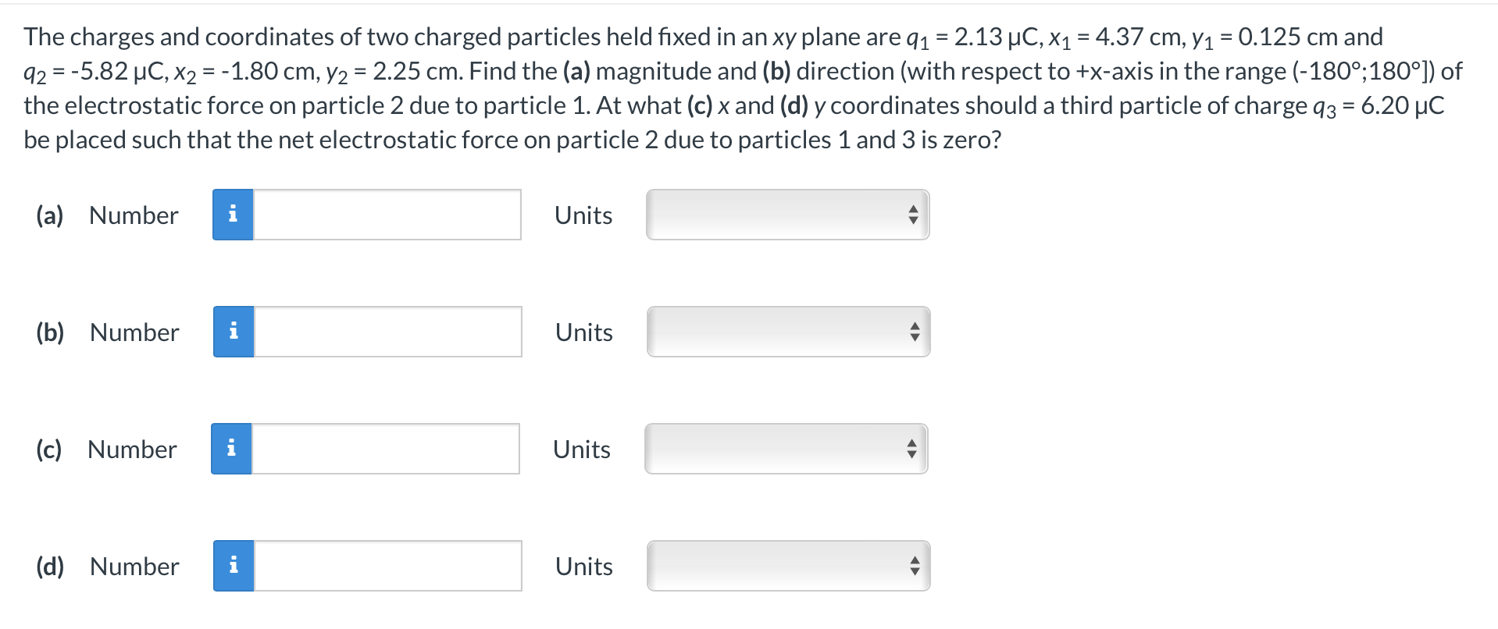The image size is (1498, 629).
Task: Click the info icon for part (d)
Action: tap(234, 566)
